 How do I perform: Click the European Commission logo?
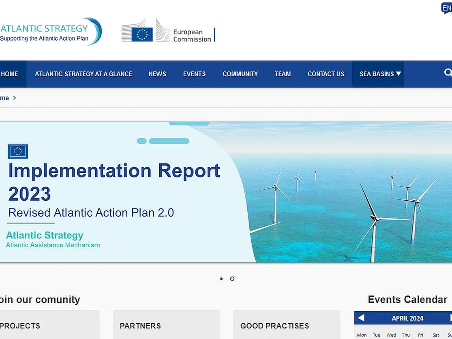pyautogui.click(x=168, y=30)
